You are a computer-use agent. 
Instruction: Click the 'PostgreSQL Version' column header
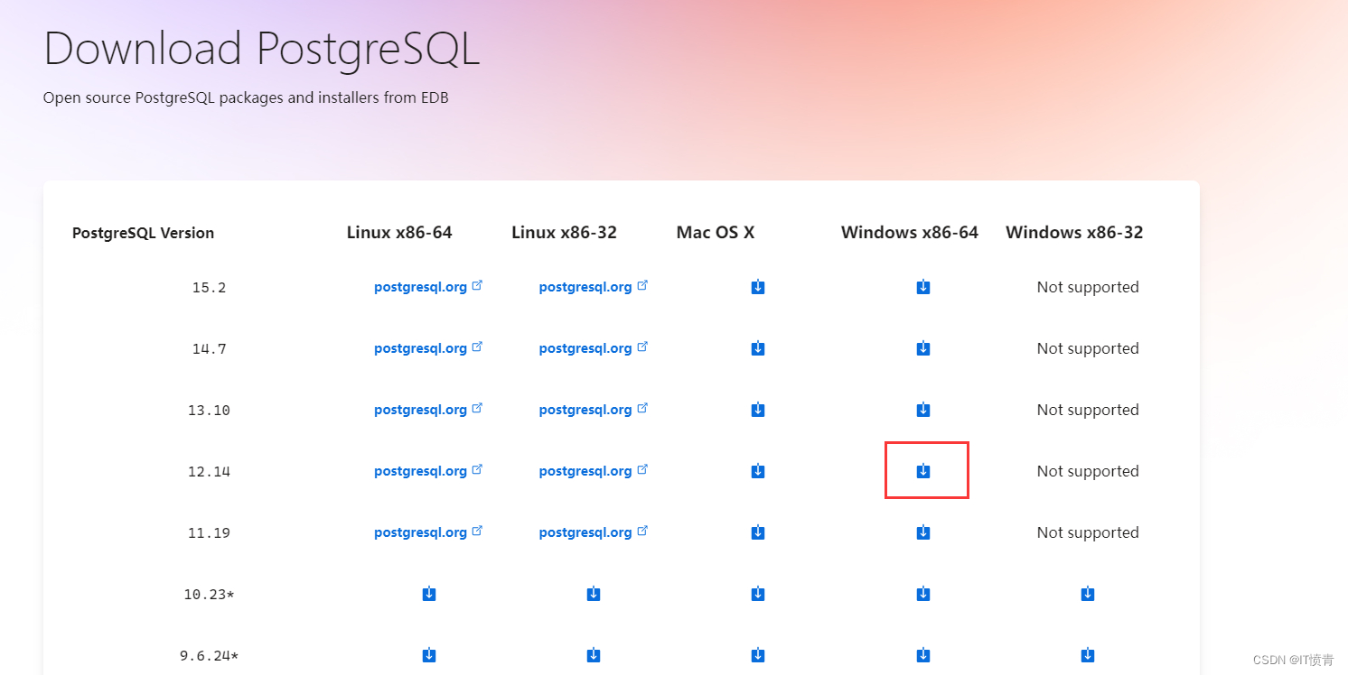[143, 233]
